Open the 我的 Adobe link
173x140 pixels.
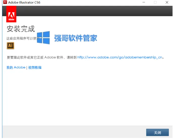pos(16,67)
